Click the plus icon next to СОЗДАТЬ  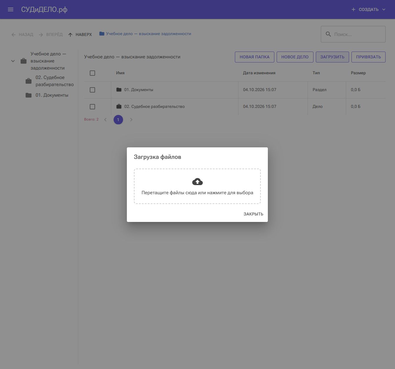(353, 9)
